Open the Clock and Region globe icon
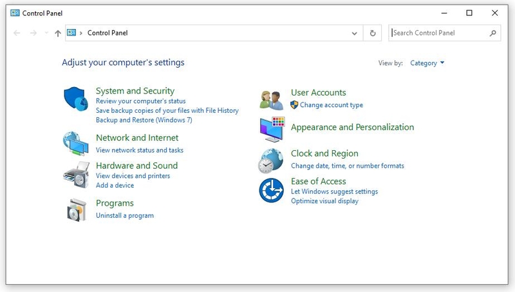This screenshot has height=292, width=515. [270, 161]
